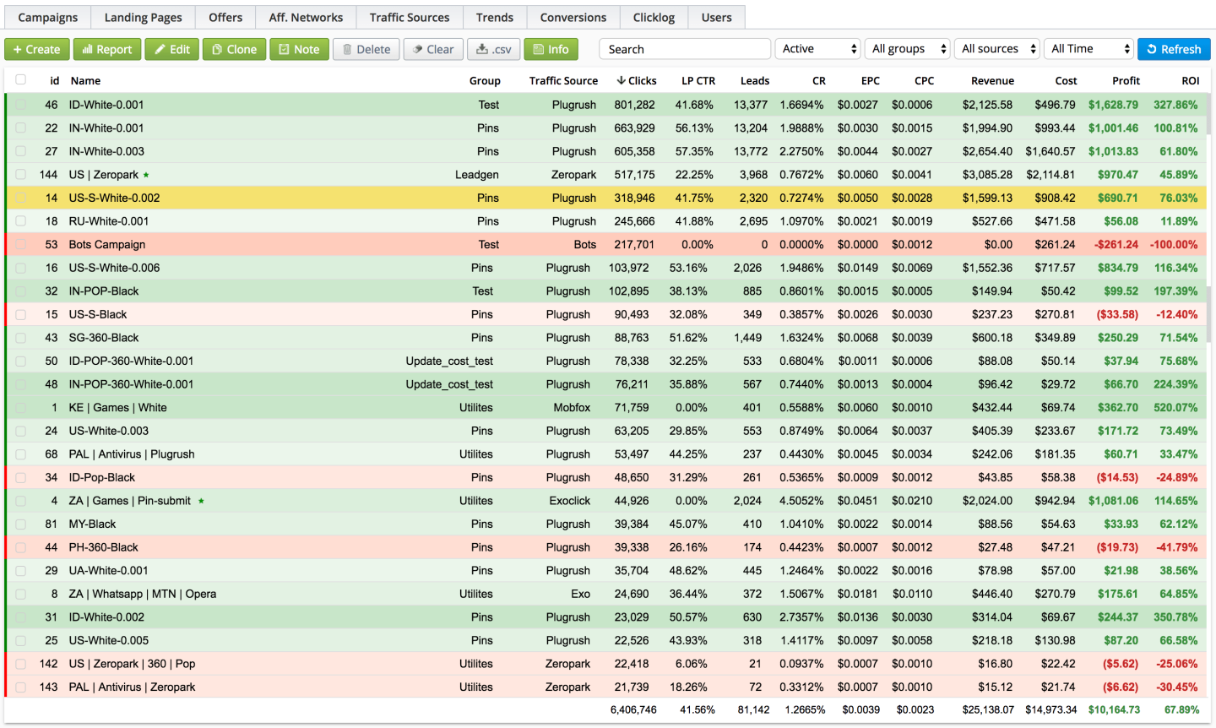Toggle the select-all checkbox in header
Viewport: 1216px width, 728px height.
click(x=20, y=79)
